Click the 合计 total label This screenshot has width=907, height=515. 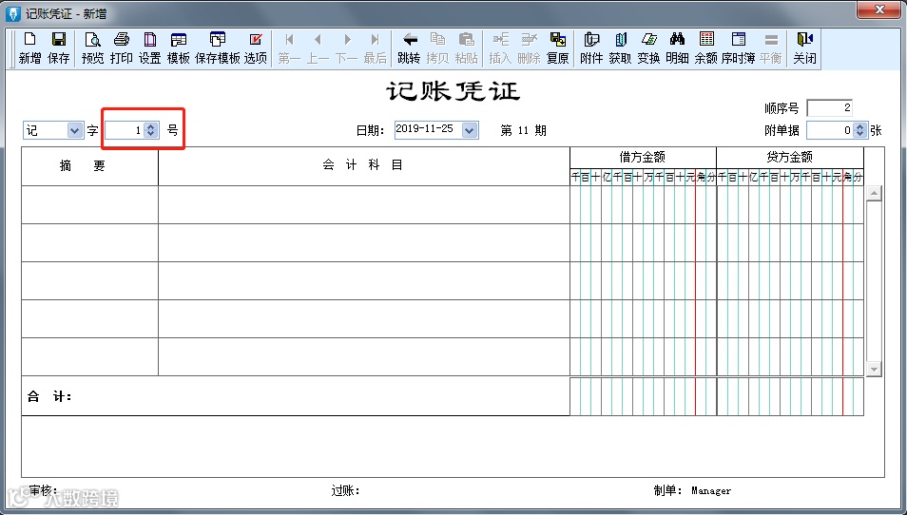click(49, 396)
